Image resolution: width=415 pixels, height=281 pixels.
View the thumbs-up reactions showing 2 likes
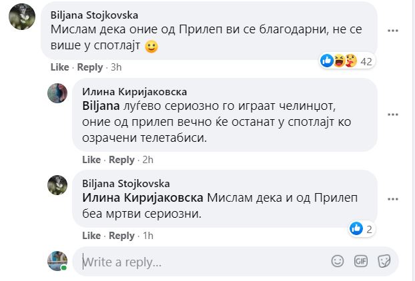(x=361, y=229)
